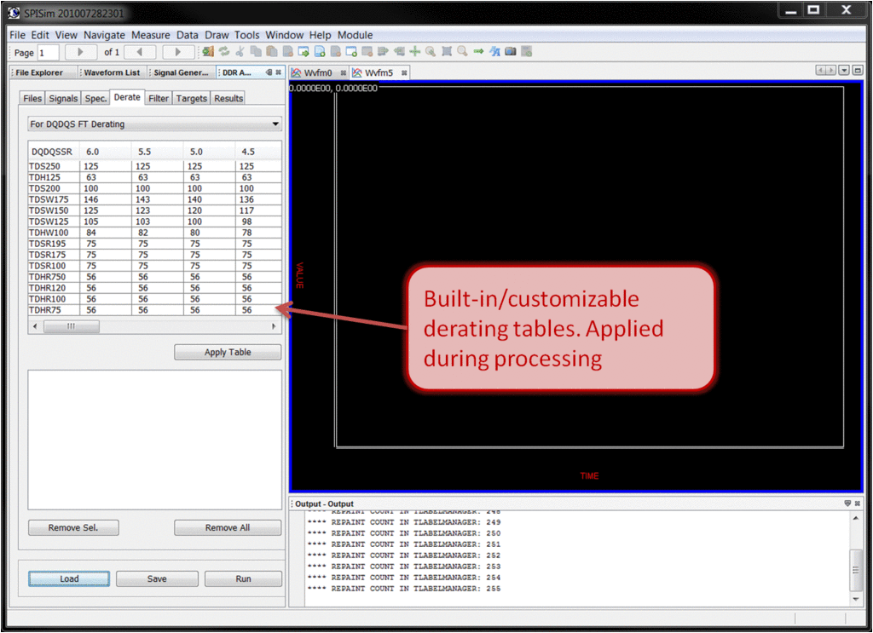The height and width of the screenshot is (633, 873).
Task: Click the derating table horizontal scrollbar thumb
Action: click(x=71, y=326)
